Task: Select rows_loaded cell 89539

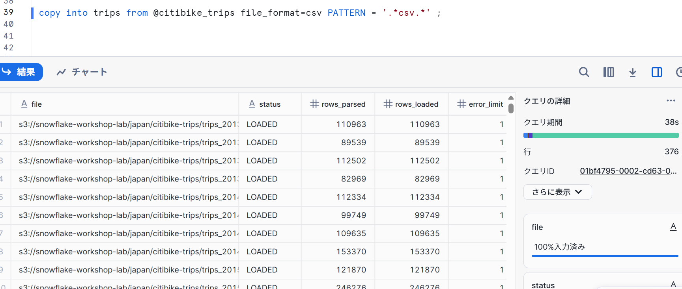Action: coord(411,143)
